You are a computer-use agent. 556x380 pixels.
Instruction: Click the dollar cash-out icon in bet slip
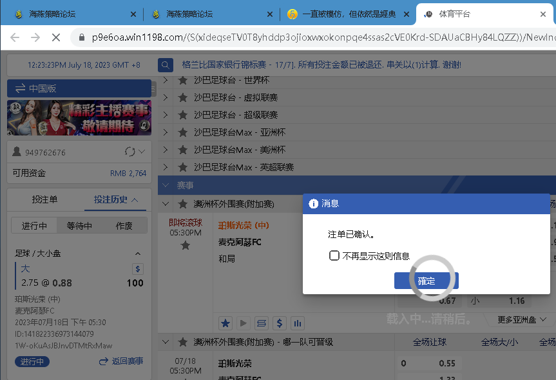point(137,268)
